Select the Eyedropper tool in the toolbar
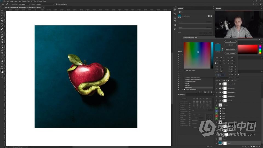 point(2,26)
